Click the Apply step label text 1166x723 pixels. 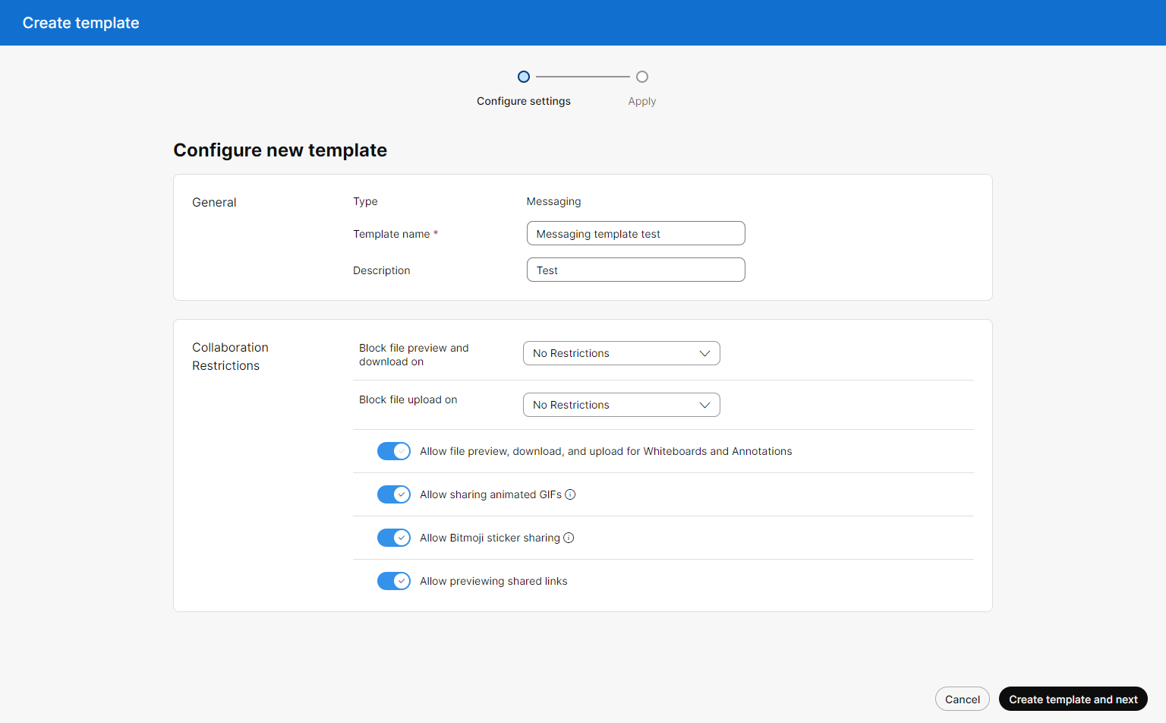pos(642,101)
